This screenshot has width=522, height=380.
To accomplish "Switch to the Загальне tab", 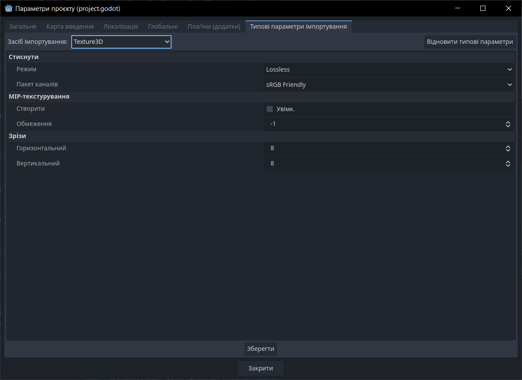I will pyautogui.click(x=23, y=26).
